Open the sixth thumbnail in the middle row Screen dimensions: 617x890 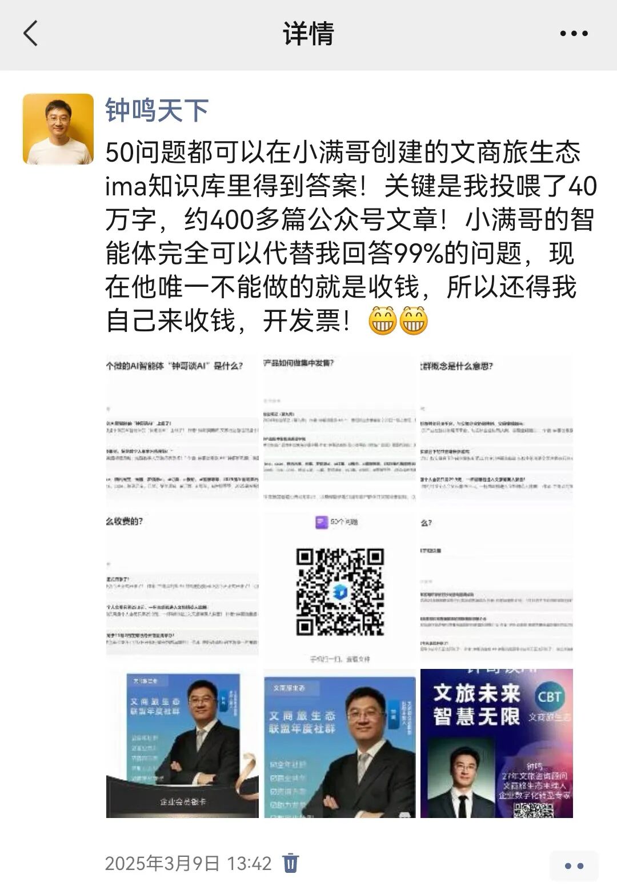(x=496, y=586)
